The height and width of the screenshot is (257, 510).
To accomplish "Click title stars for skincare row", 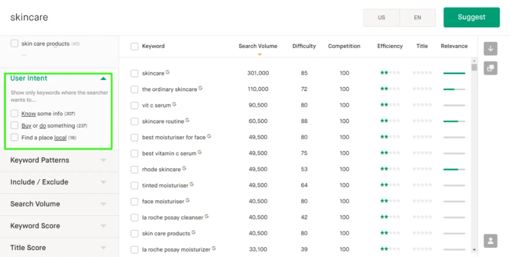I will pyautogui.click(x=422, y=73).
